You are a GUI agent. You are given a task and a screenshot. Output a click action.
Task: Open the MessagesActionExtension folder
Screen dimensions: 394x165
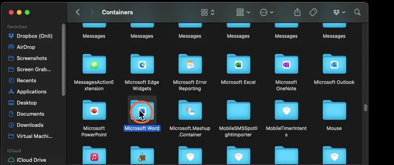click(x=94, y=64)
